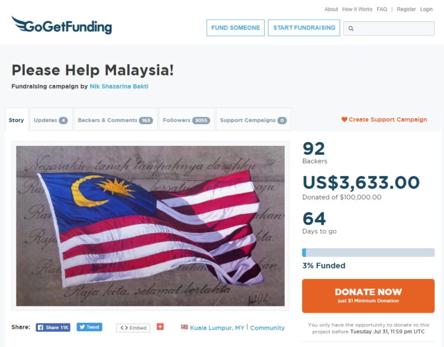Click the Fund Someone button
The image size is (444, 347).
[x=236, y=28]
